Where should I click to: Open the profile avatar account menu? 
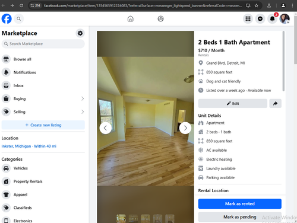point(285,19)
